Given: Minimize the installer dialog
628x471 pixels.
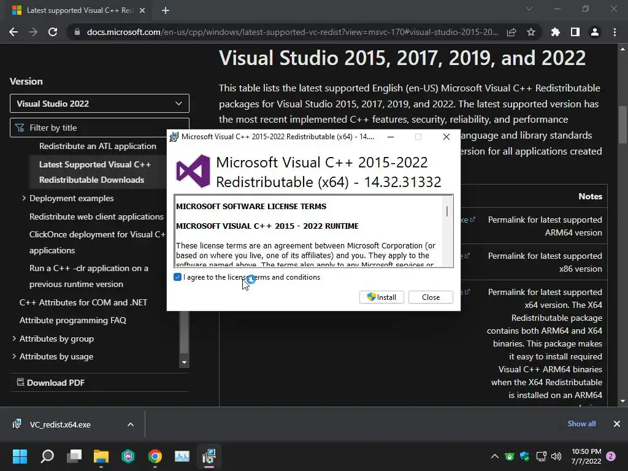Looking at the screenshot, I should [391, 137].
